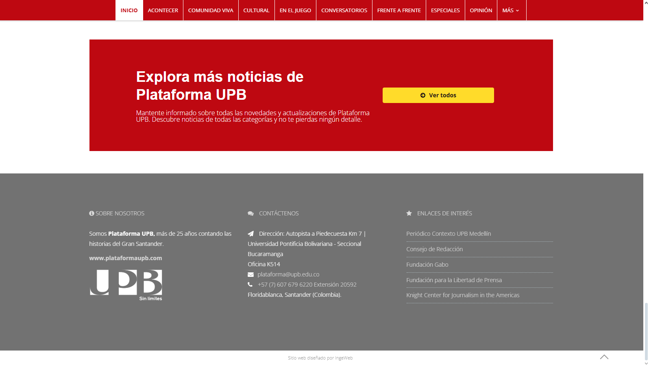Click the CONTÁCTENOS heading text
This screenshot has height=366, width=649.
279,213
